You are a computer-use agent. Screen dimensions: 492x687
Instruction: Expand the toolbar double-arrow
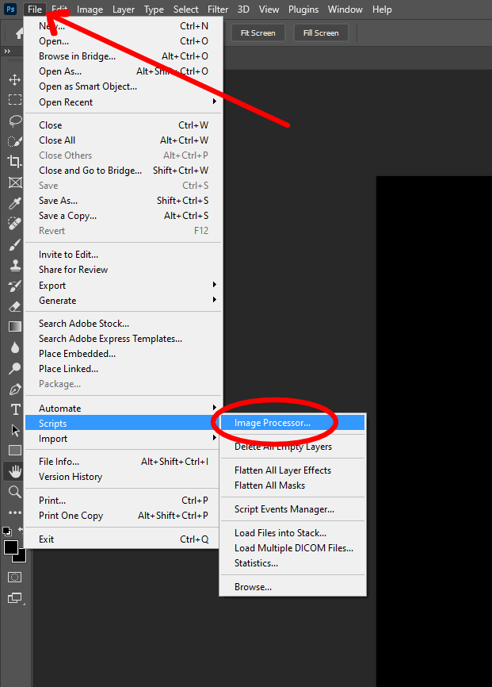click(x=7, y=52)
